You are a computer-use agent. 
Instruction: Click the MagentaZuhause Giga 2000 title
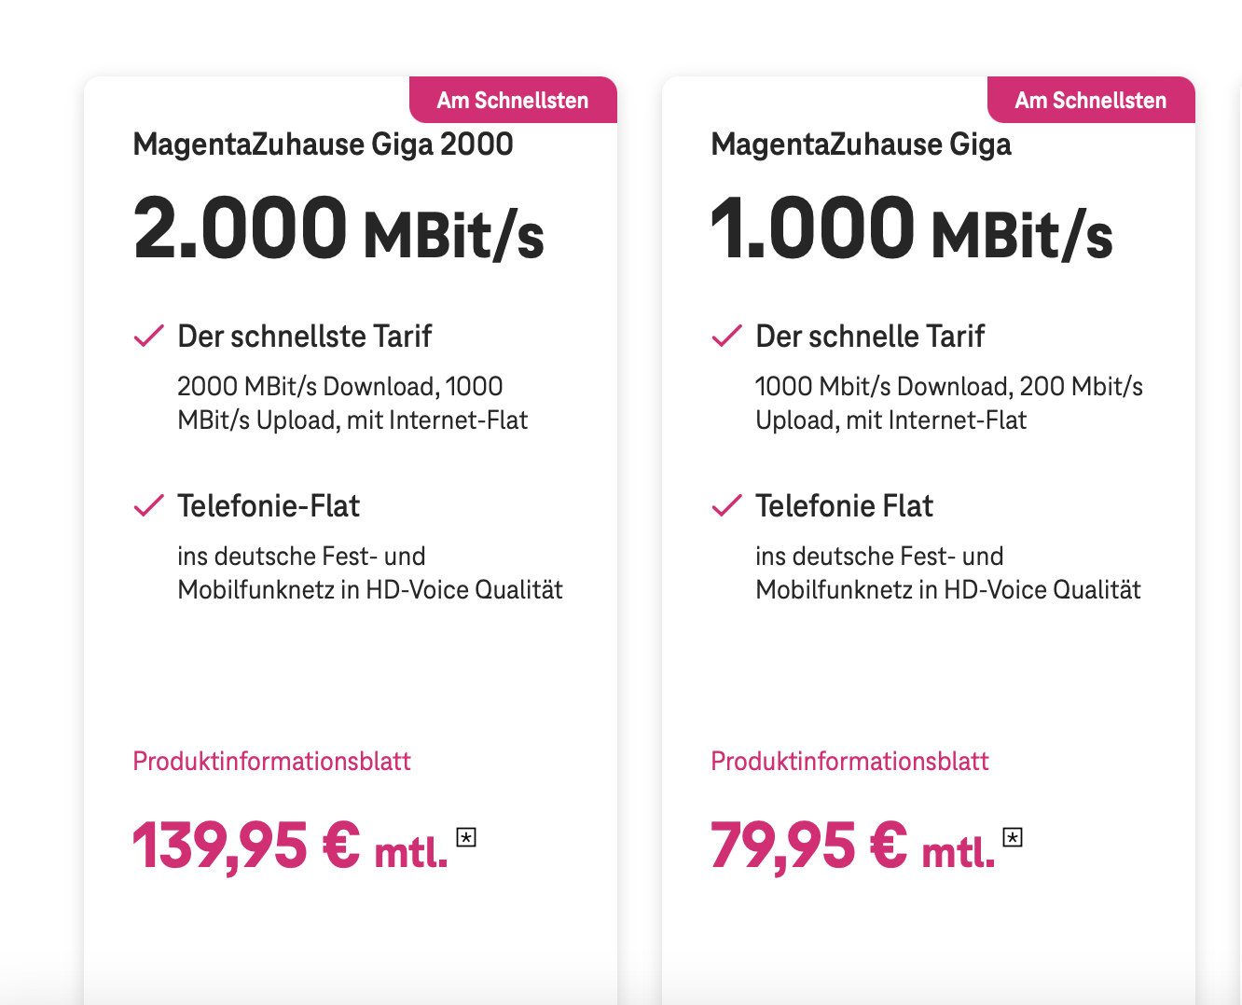pyautogui.click(x=323, y=145)
